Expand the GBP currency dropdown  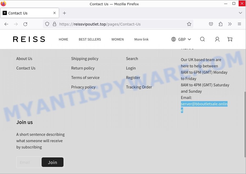coord(184,39)
